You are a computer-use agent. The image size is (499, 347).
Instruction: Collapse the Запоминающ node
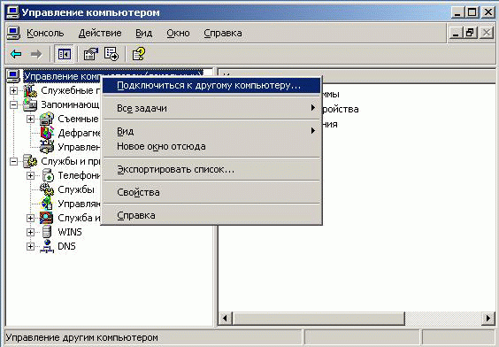(13, 104)
